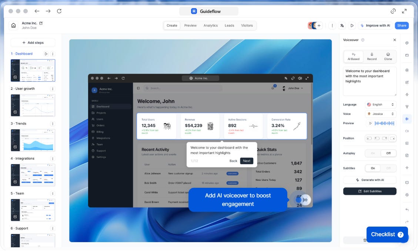The image size is (418, 251).
Task: Click the Voiceover help question icon
Action: click(x=362, y=40)
